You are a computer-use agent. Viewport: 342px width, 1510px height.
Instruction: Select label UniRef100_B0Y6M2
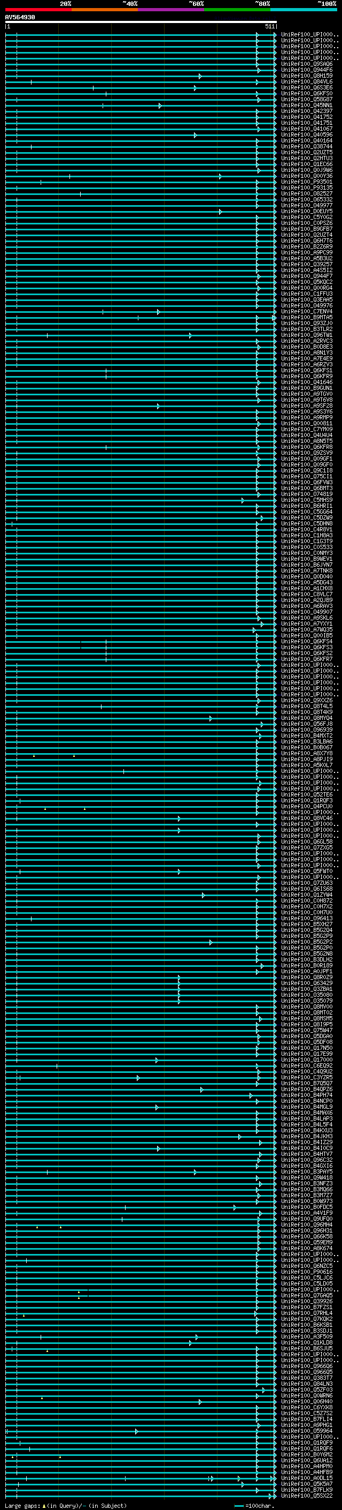point(307,1454)
